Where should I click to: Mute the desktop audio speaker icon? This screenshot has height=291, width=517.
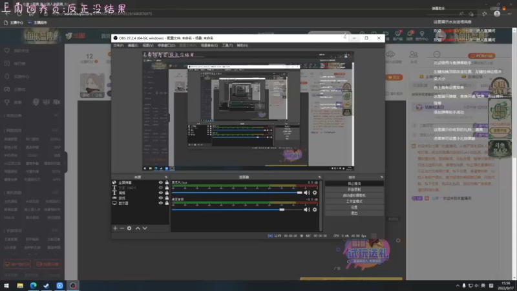(x=306, y=210)
